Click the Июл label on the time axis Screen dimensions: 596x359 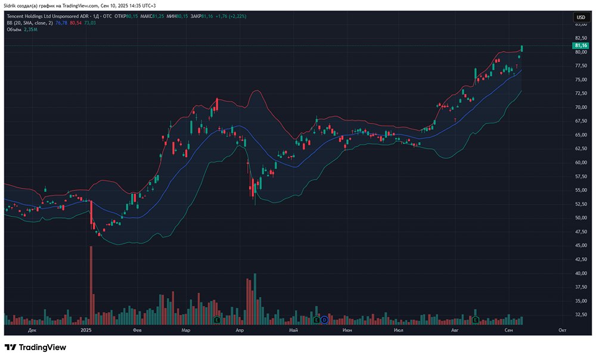click(399, 330)
